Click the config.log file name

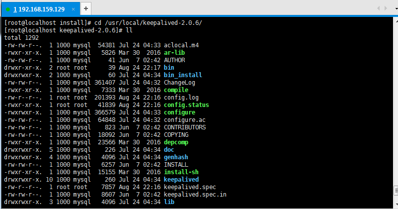[181, 98]
